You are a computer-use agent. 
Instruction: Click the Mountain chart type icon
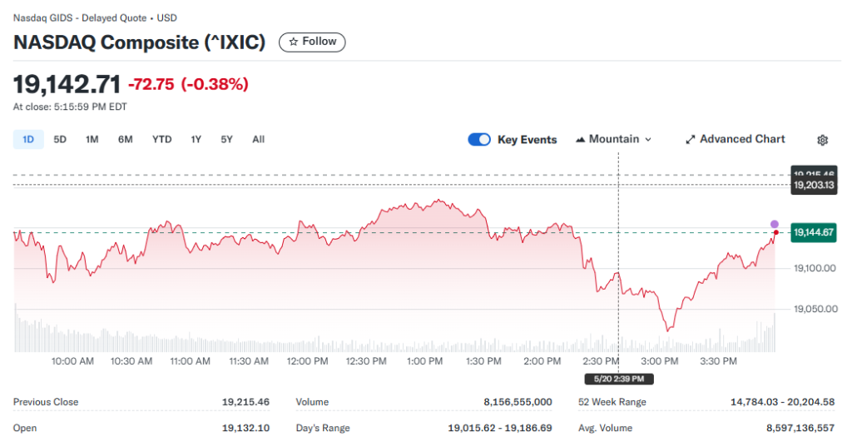click(580, 140)
